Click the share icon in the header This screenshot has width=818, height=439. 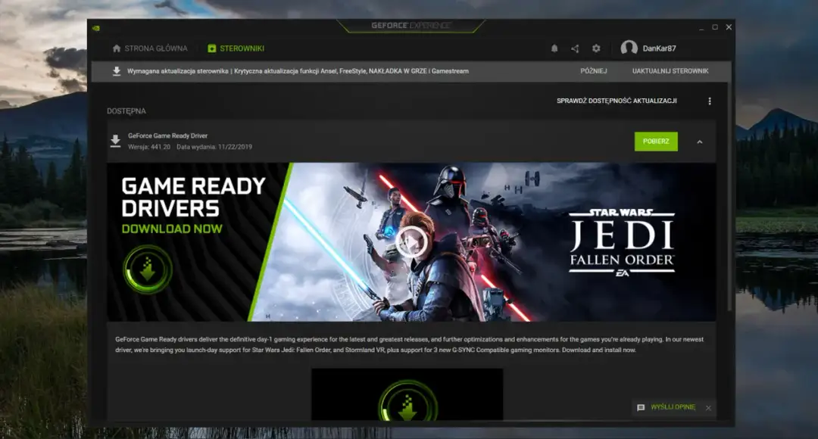[x=575, y=48]
